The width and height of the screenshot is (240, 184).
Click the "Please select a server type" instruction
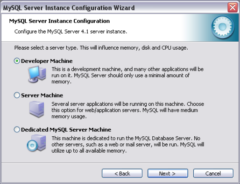101,48
